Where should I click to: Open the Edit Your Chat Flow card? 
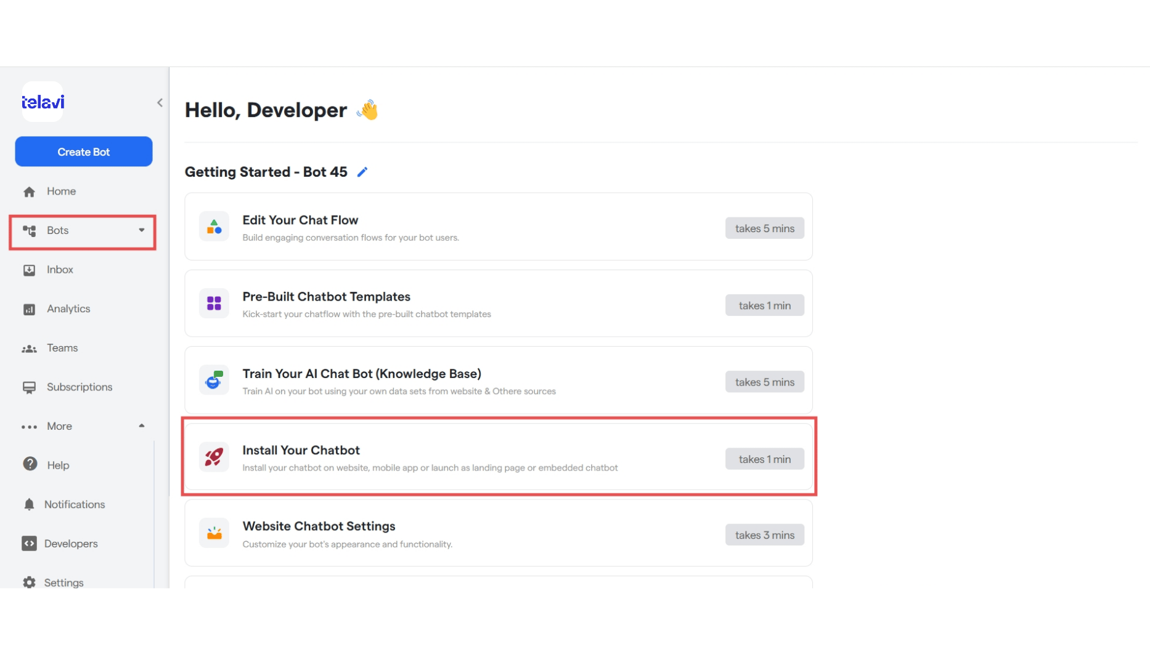click(x=499, y=227)
